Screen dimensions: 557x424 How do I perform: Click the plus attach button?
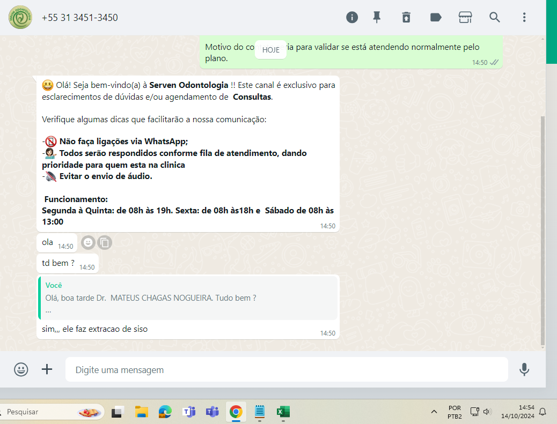47,369
